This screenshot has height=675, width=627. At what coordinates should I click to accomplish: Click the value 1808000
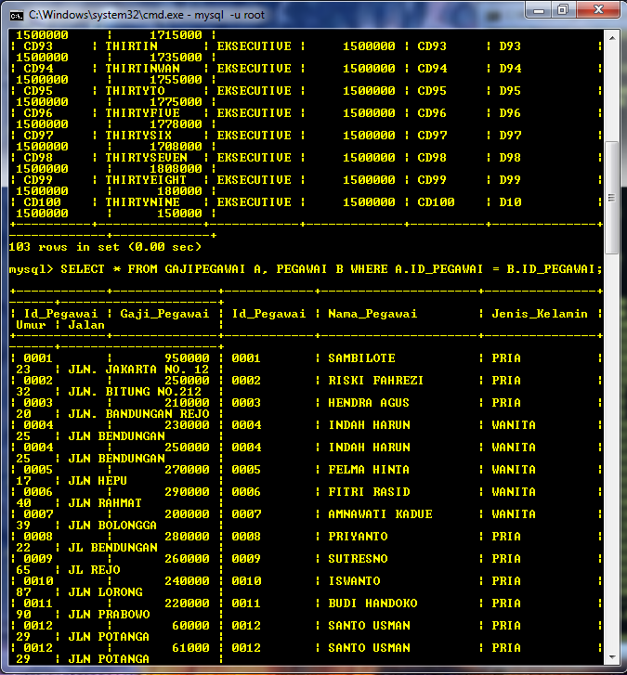point(176,169)
